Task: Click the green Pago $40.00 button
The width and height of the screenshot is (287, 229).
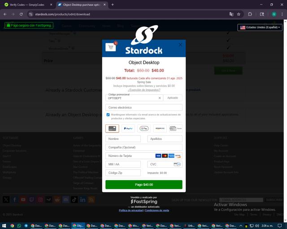Action: 144,185
